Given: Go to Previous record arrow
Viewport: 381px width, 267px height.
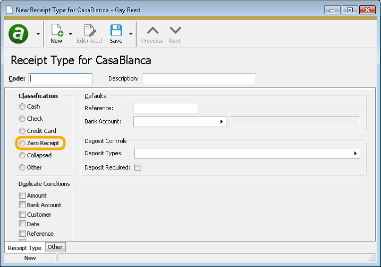Looking at the screenshot, I should click(152, 31).
